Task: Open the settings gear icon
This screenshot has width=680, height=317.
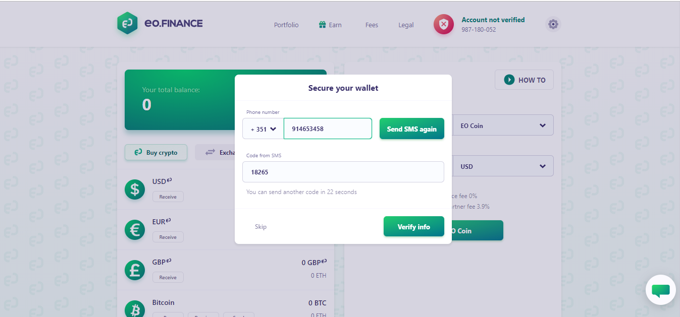Action: pos(553,24)
